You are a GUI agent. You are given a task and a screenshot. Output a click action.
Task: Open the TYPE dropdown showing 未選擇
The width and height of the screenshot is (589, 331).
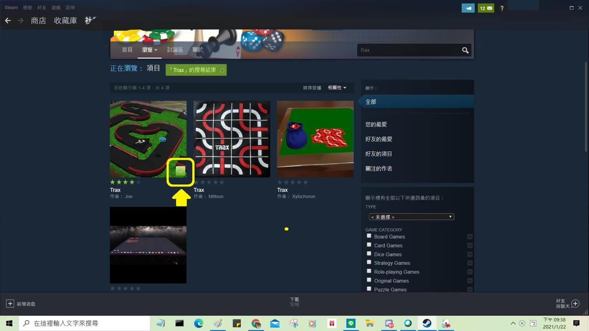[x=411, y=217]
